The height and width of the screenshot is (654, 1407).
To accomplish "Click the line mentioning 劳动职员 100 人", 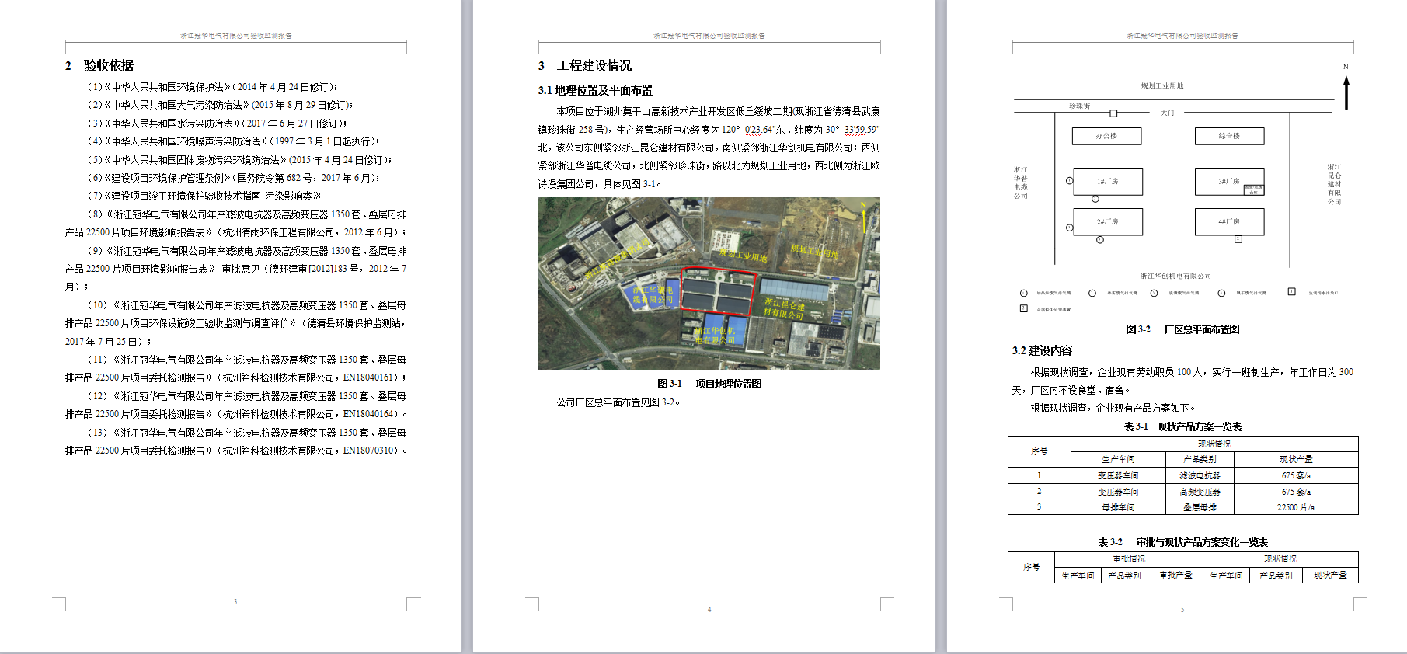I will click(x=1192, y=372).
